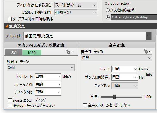
Task: Switch to the AVI format tab
Action: [14, 52]
